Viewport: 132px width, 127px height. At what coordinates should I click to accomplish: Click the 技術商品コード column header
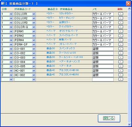23,9
